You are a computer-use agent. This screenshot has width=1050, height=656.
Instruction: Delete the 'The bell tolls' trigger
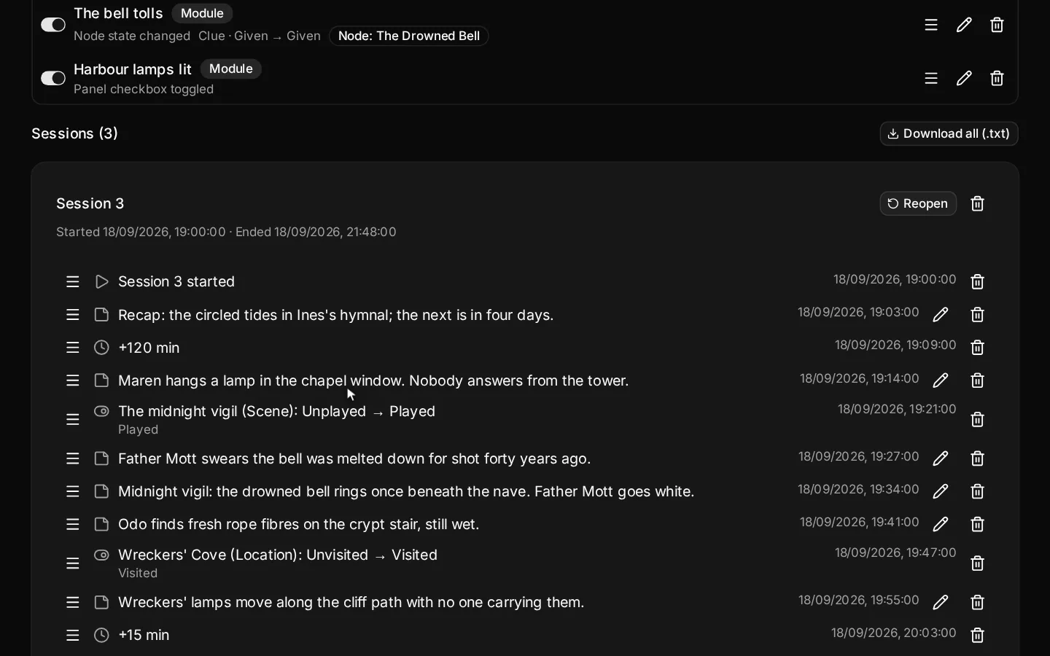click(998, 25)
